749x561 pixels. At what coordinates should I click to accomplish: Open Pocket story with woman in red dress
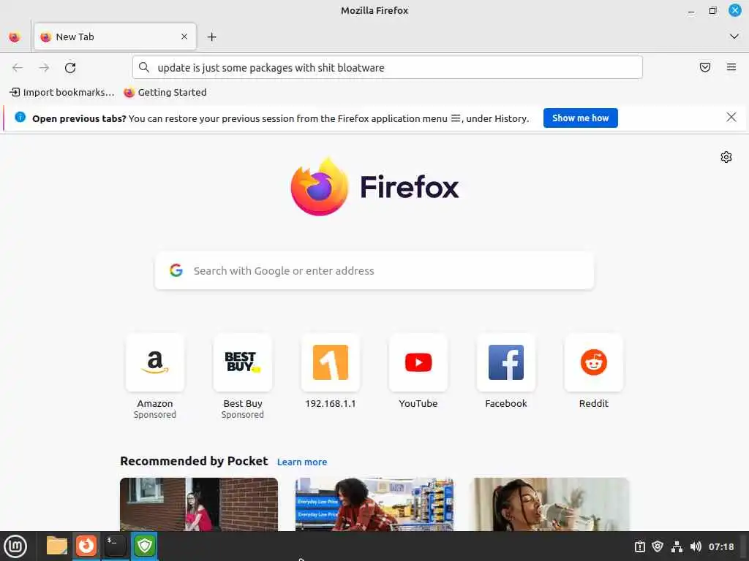click(199, 504)
